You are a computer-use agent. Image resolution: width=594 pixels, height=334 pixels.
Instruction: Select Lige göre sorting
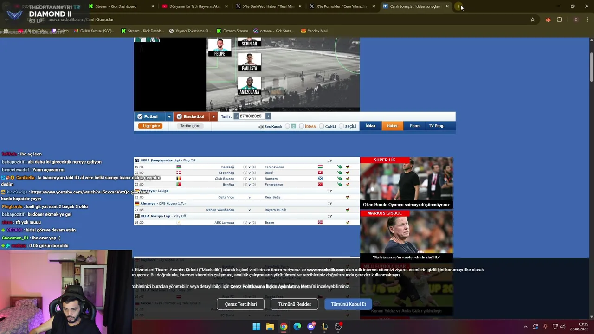pos(150,126)
